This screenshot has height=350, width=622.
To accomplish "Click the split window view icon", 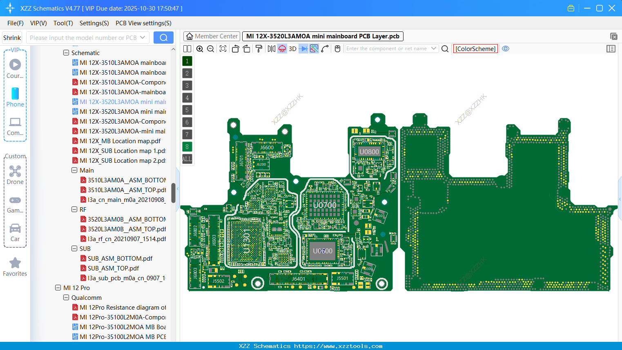I will [x=187, y=49].
